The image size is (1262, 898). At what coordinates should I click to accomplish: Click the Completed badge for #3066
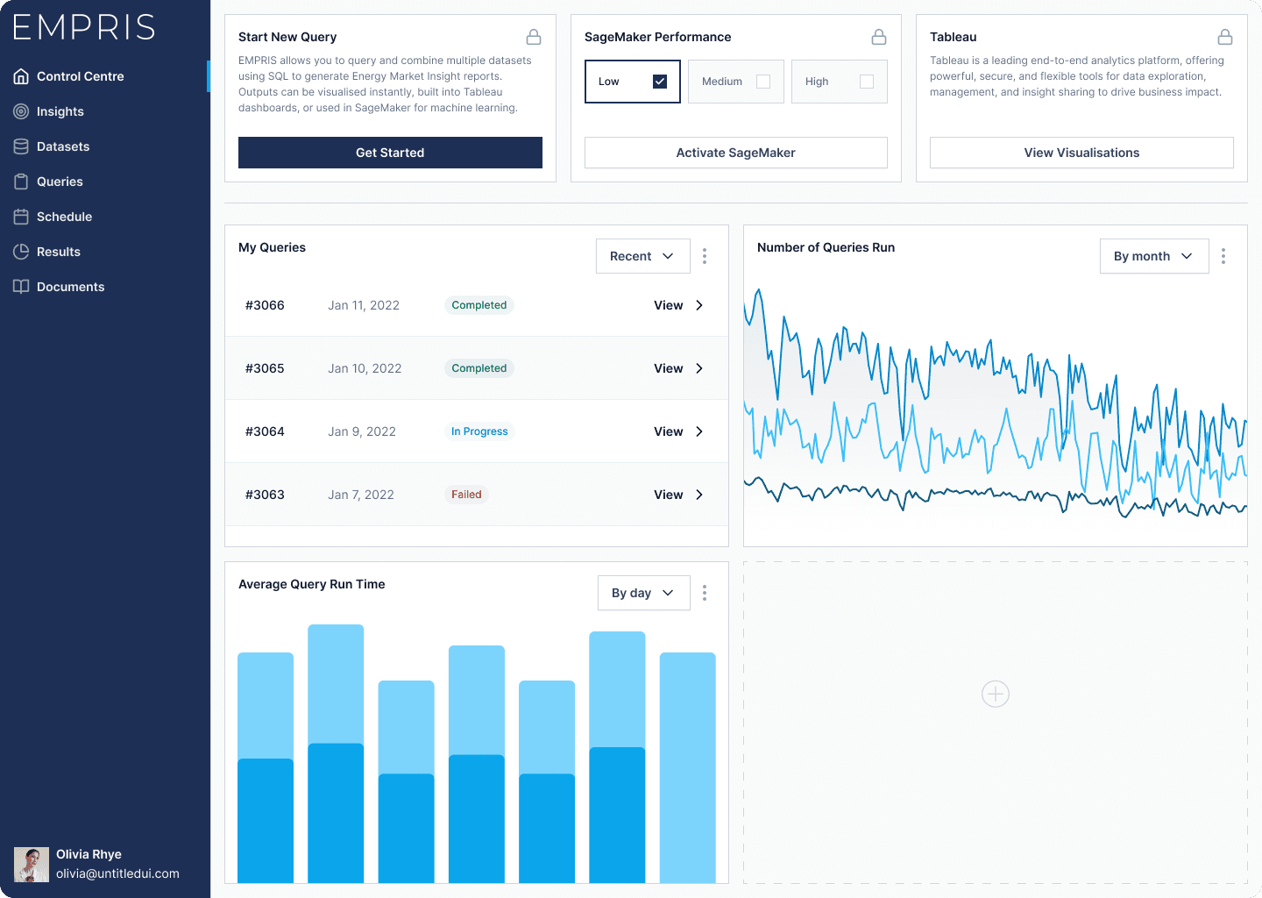coord(479,305)
